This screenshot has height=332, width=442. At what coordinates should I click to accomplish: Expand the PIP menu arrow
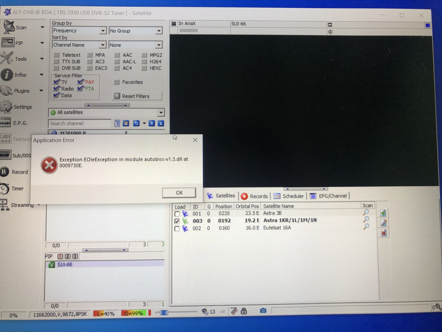point(42,43)
